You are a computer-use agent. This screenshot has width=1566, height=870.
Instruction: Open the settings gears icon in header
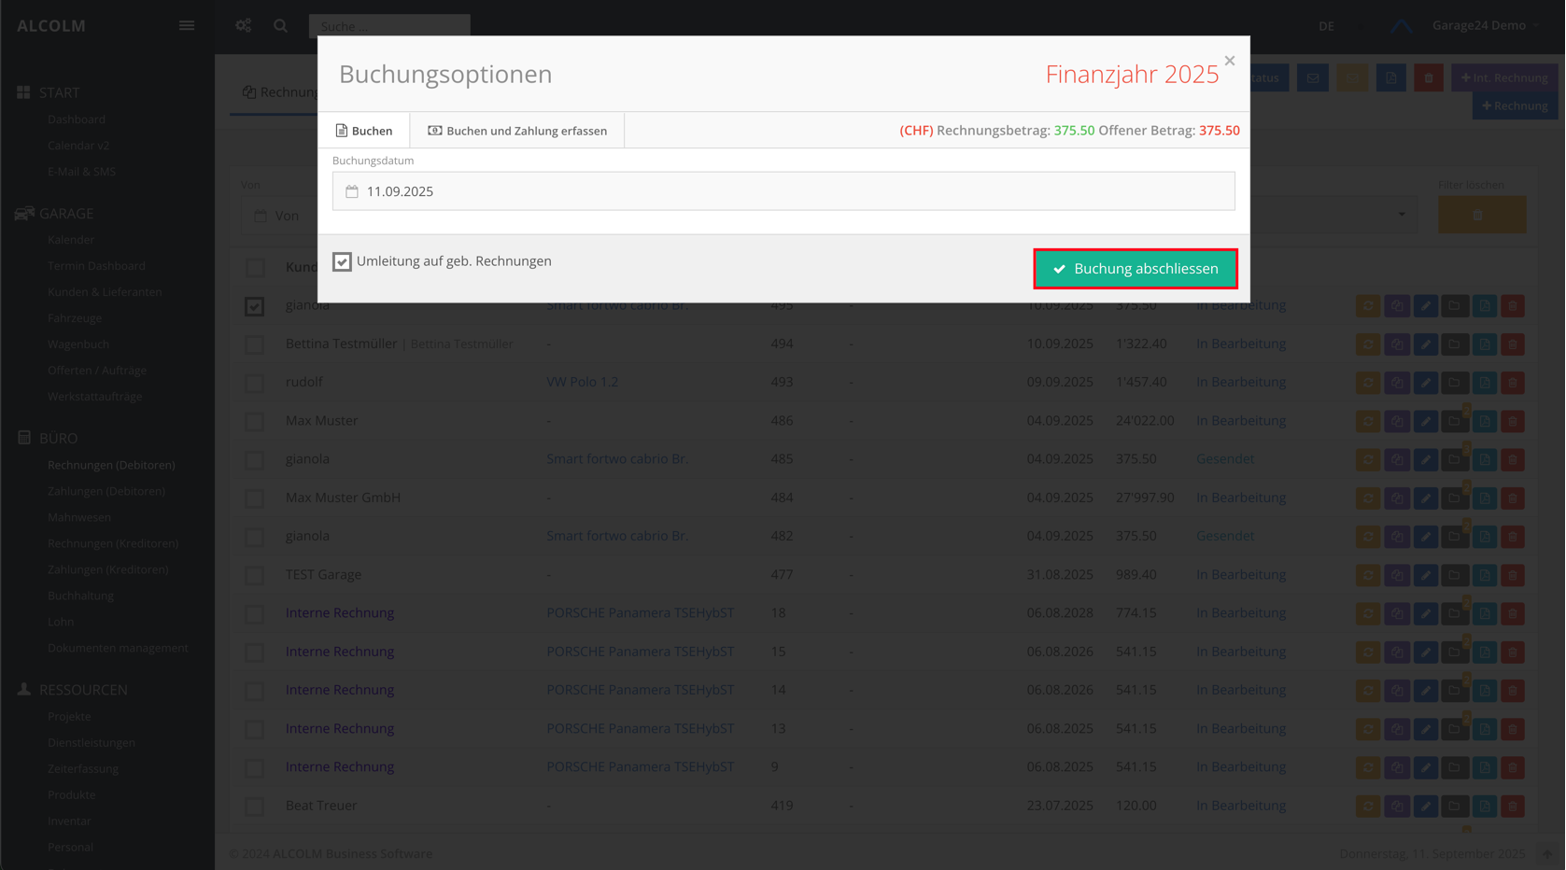[x=244, y=25]
